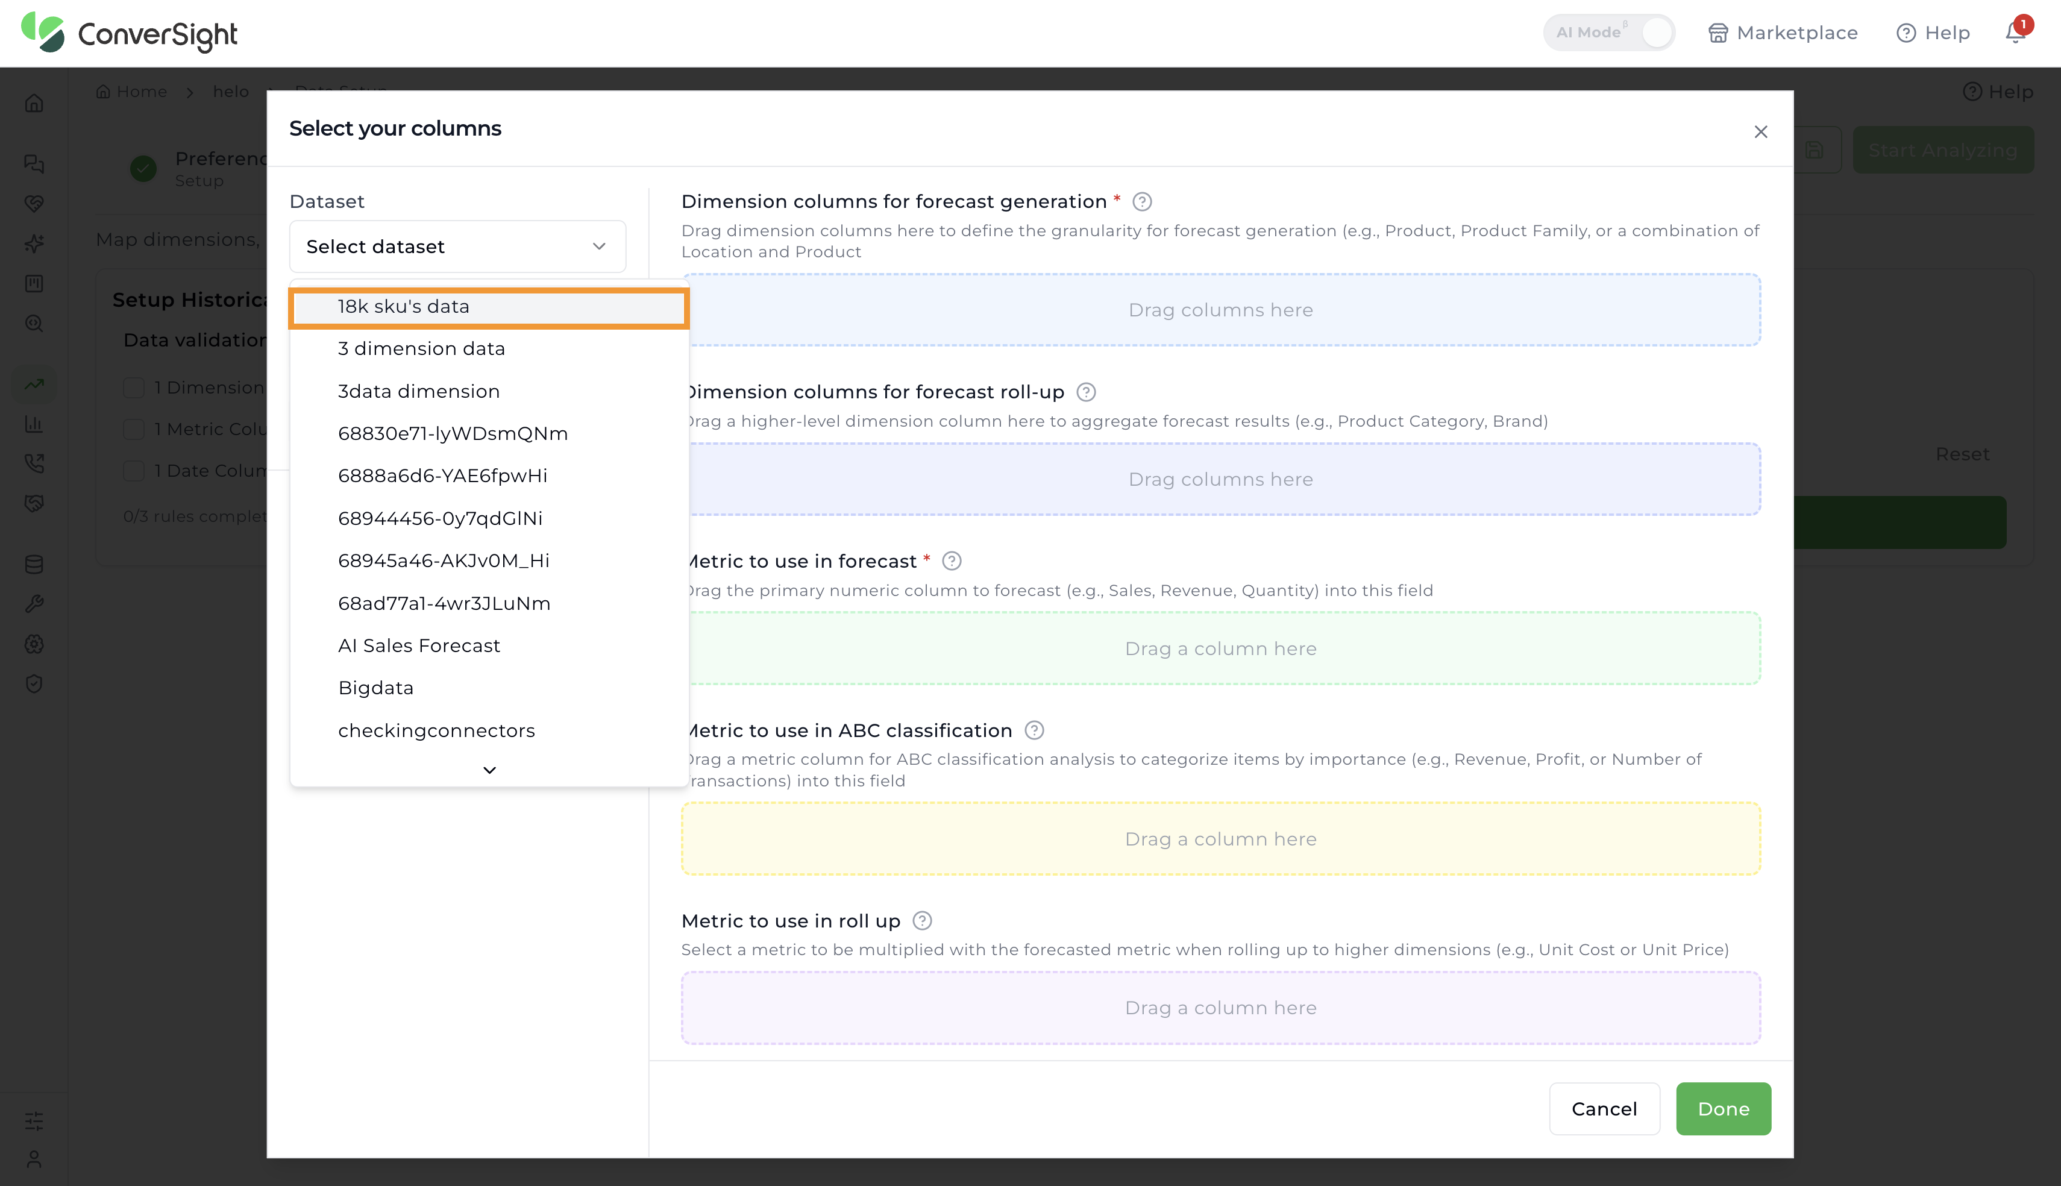Image resolution: width=2061 pixels, height=1186 pixels.
Task: Choose the 68830e71-lyWDsmQNm dataset
Action: (489, 433)
